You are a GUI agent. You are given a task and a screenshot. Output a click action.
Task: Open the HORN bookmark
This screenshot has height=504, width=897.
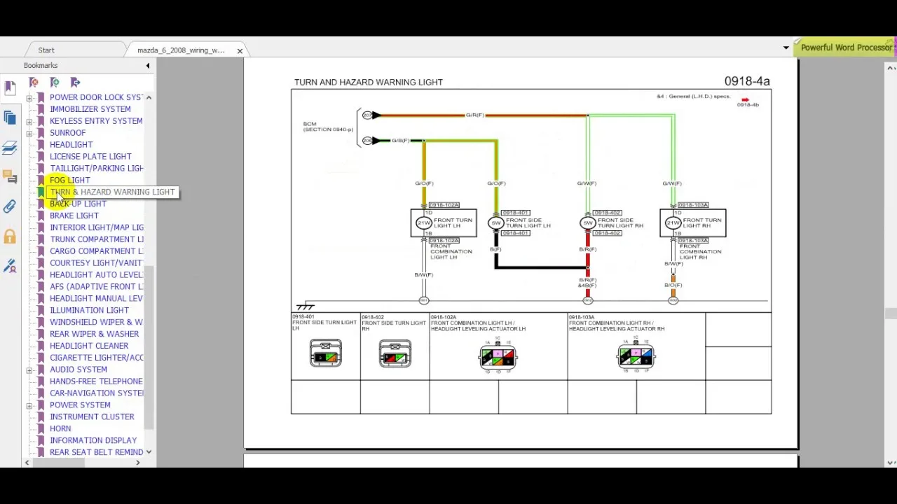tap(60, 428)
